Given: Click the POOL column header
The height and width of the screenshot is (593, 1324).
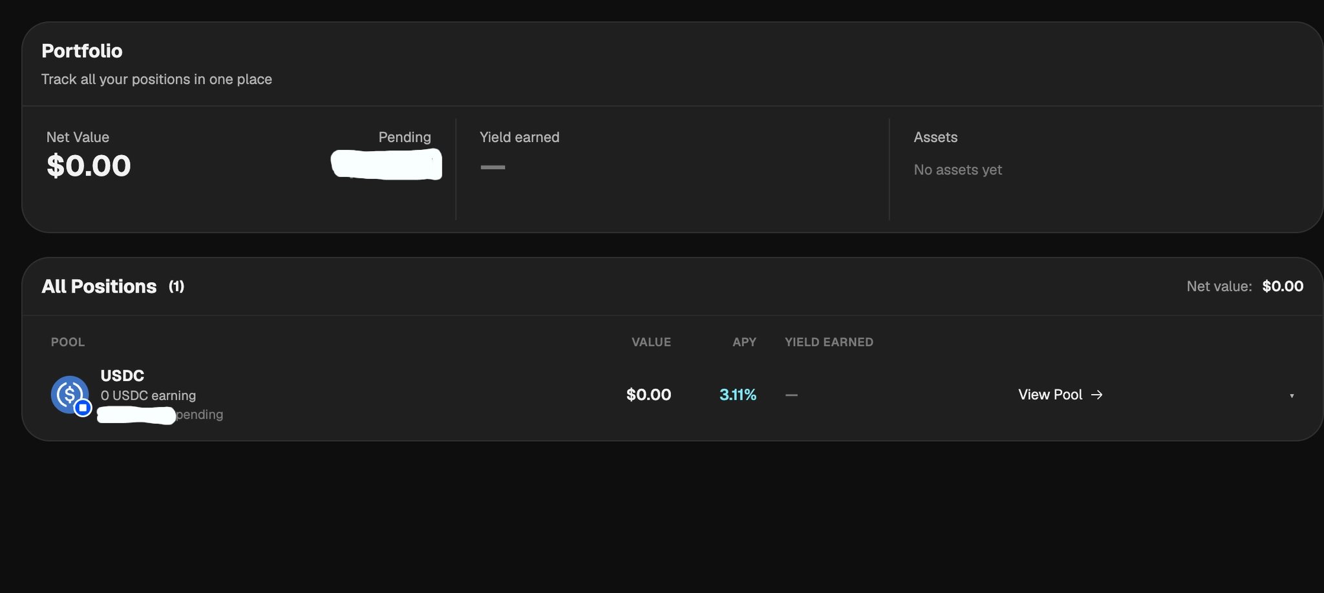Looking at the screenshot, I should pyautogui.click(x=68, y=342).
